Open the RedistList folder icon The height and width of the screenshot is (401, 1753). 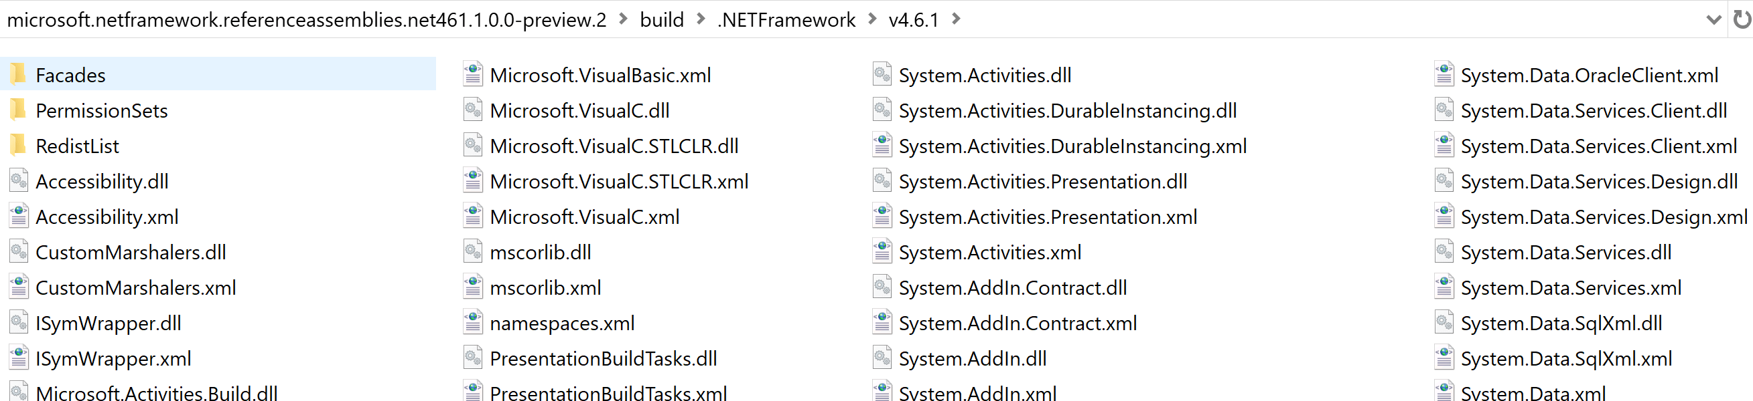point(18,144)
